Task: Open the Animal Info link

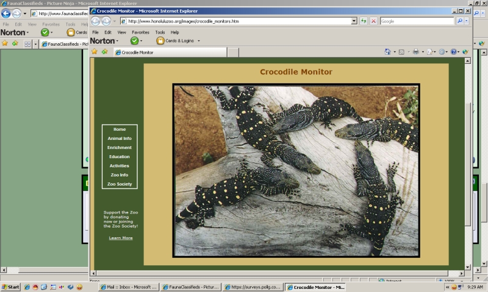Action: (120, 139)
